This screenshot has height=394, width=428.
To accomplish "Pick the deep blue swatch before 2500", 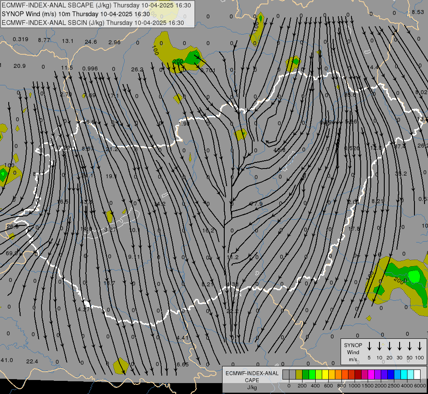I will [390, 375].
